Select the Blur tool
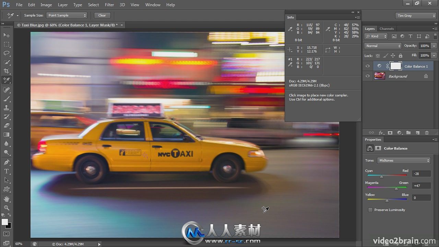Viewport: 439px width, 247px height. (7, 143)
